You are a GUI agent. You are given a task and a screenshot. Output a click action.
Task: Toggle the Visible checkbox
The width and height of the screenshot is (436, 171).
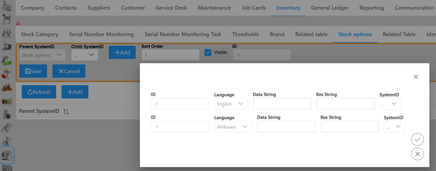click(x=208, y=52)
